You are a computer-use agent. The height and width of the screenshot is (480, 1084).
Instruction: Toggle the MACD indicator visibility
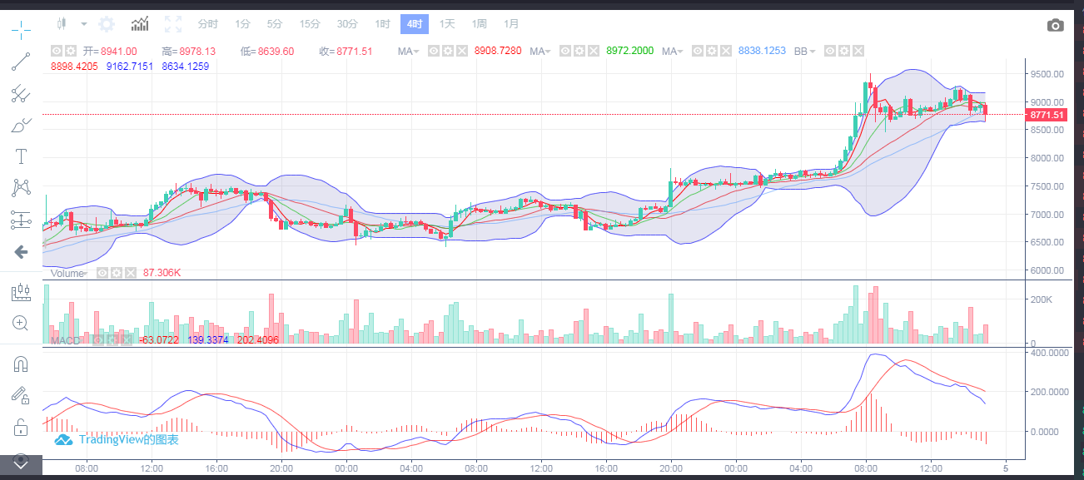point(98,340)
